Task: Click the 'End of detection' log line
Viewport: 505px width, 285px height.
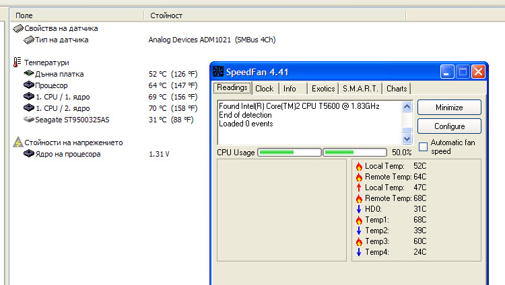Action: coord(245,115)
